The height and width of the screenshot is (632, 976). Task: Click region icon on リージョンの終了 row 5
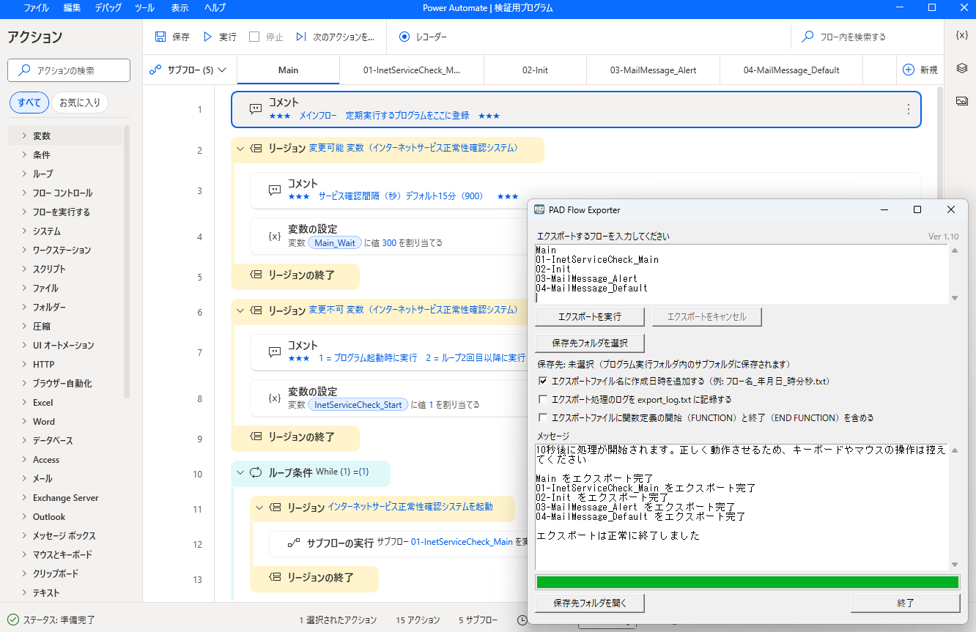[x=256, y=276]
